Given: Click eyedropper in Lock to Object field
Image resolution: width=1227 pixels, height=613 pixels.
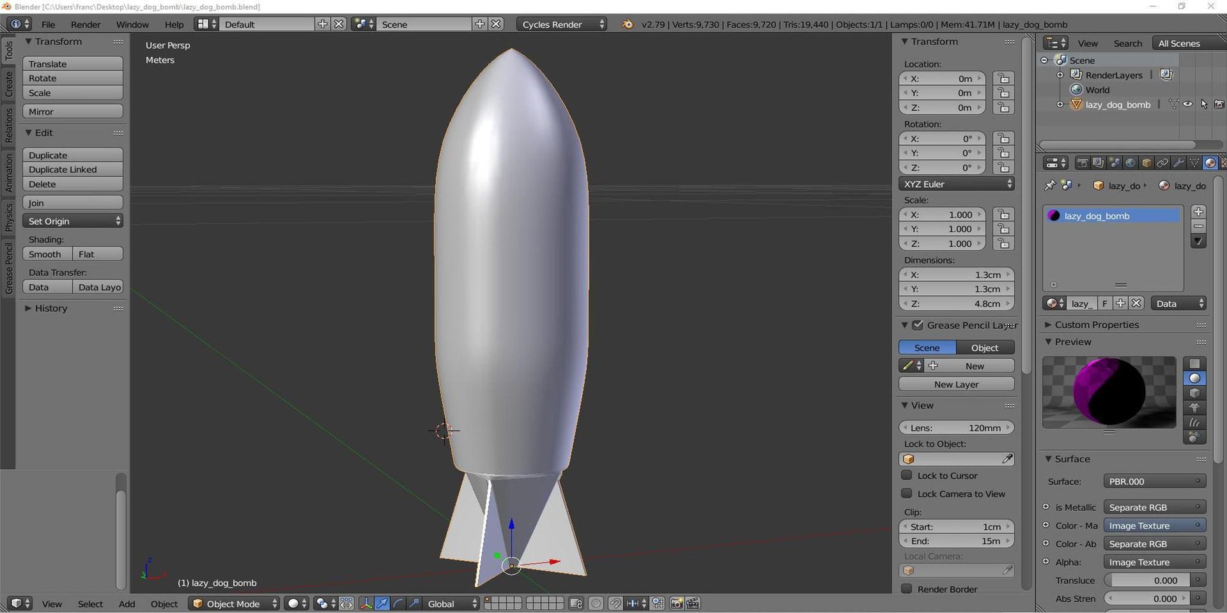Looking at the screenshot, I should (x=1007, y=459).
